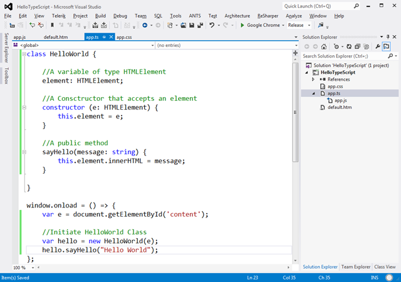Screen dimensions: 401x282
Task: Open Solution Explorer window position dropdown
Action: [x=382, y=37]
